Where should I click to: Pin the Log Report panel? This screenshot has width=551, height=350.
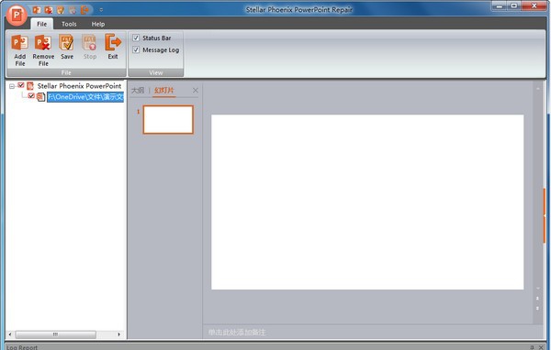click(532, 347)
